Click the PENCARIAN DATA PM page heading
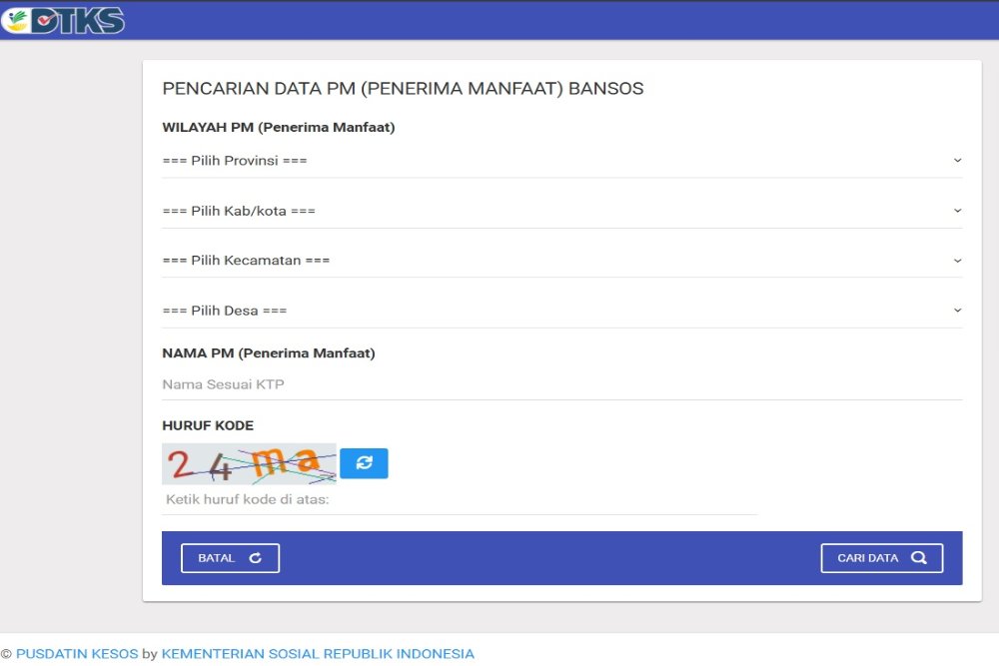Screen dimensions: 999x666 [x=404, y=88]
